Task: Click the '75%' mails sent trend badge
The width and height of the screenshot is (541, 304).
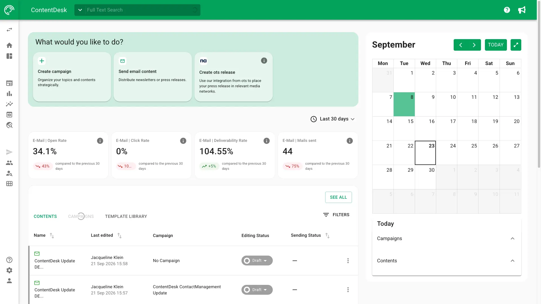Action: click(292, 166)
